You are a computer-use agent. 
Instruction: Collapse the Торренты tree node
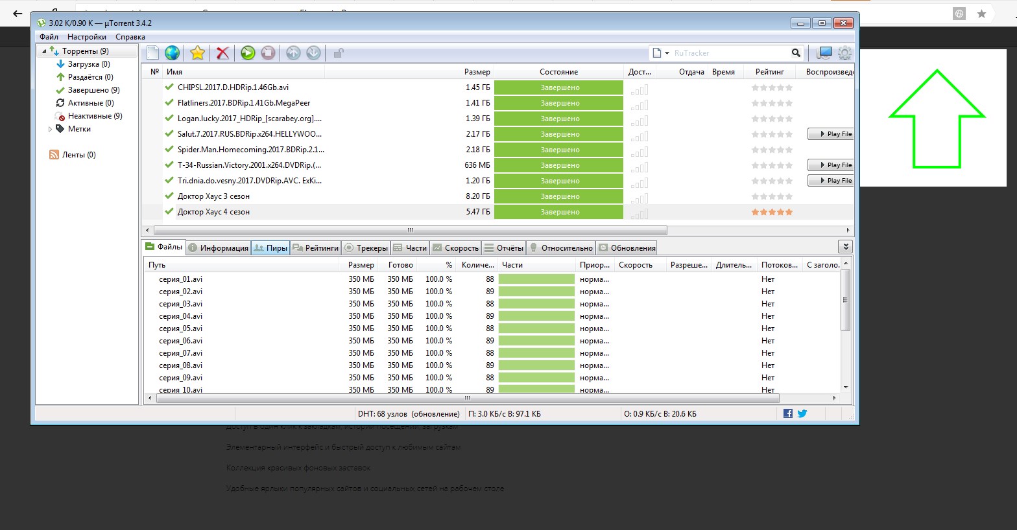point(44,51)
